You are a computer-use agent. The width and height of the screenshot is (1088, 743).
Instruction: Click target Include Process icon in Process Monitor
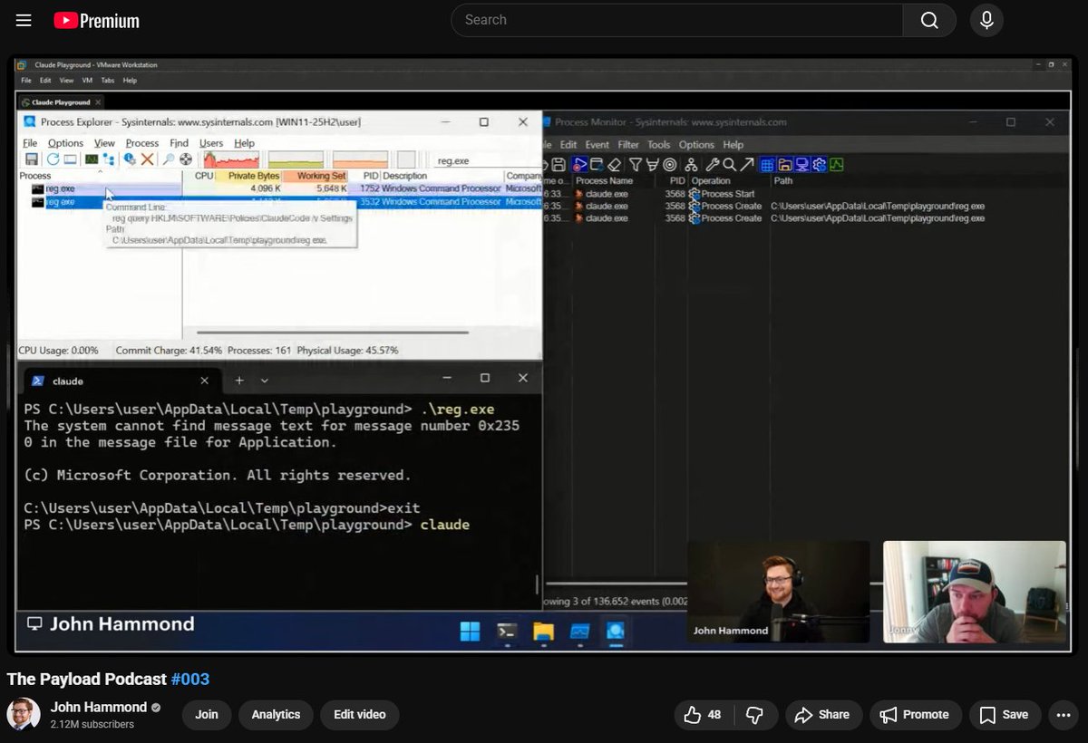click(669, 164)
